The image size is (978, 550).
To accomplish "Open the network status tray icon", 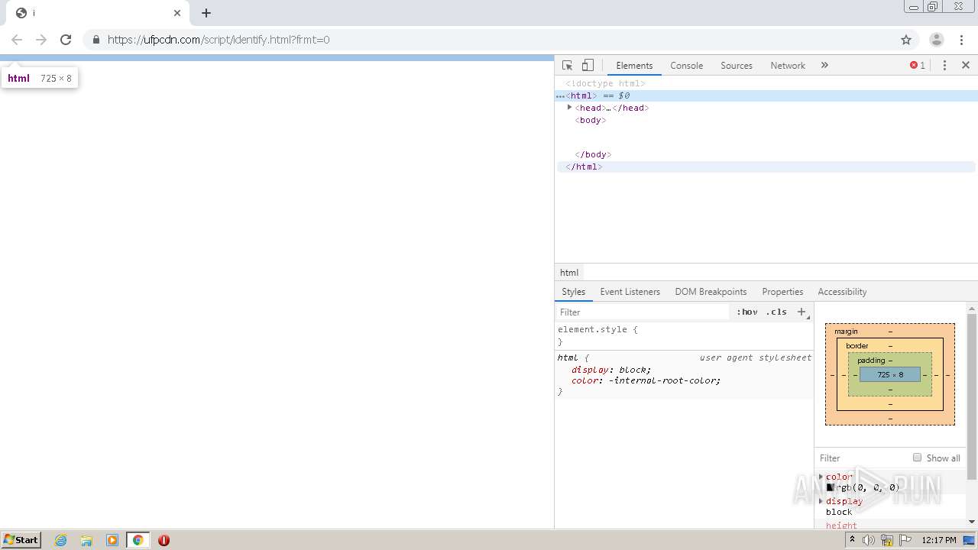I will 887,540.
